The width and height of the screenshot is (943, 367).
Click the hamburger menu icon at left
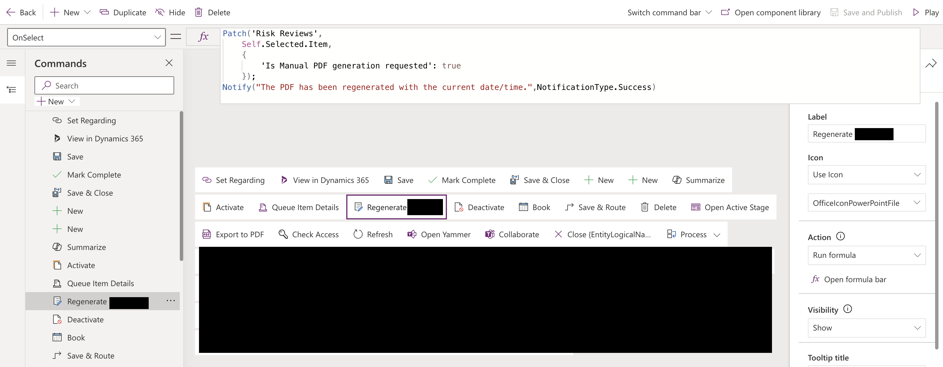(x=12, y=63)
